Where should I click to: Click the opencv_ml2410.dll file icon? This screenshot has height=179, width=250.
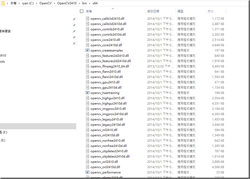(x=87, y=130)
